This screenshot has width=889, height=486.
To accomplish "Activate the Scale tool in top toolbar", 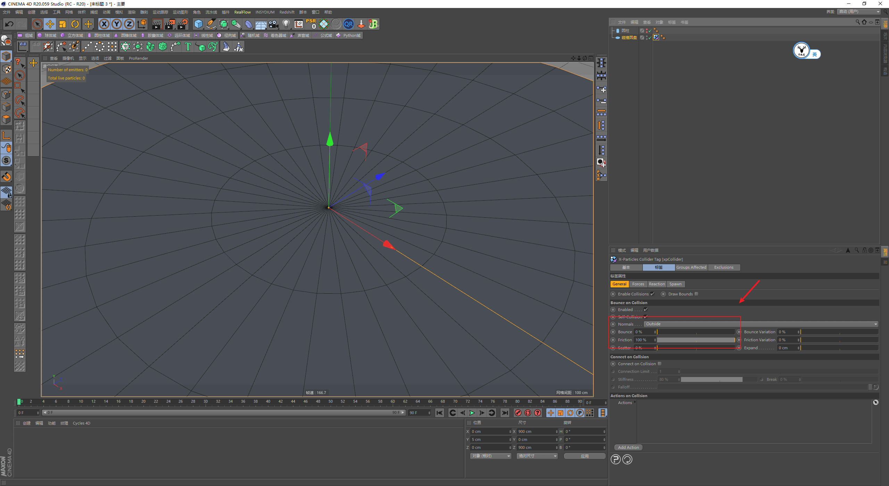I will (x=63, y=24).
